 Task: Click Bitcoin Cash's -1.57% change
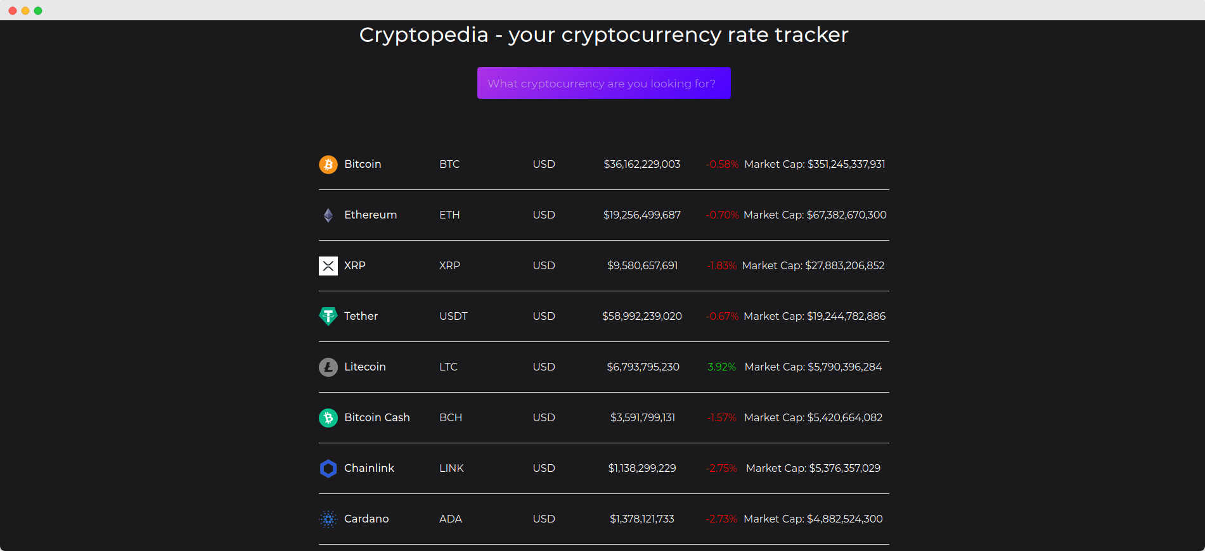tap(721, 417)
